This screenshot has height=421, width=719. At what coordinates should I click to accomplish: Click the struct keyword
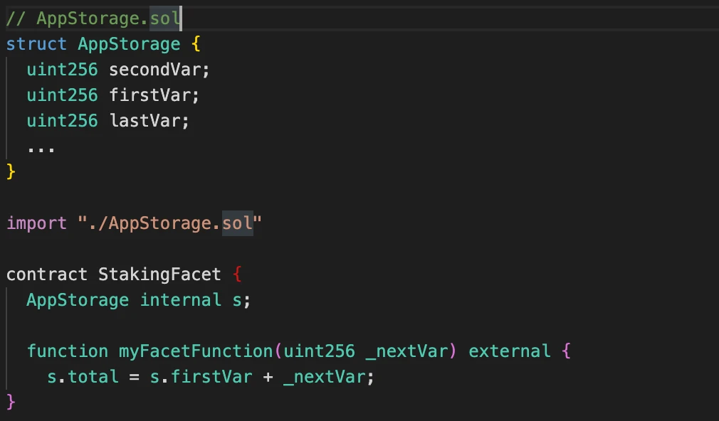click(x=36, y=44)
